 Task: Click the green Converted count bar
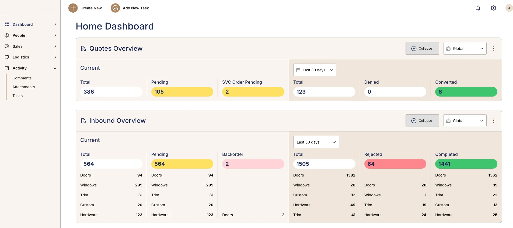(x=466, y=92)
